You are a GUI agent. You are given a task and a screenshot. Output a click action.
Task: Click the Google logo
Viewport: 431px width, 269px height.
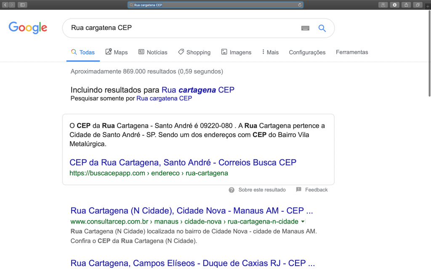pyautogui.click(x=28, y=27)
